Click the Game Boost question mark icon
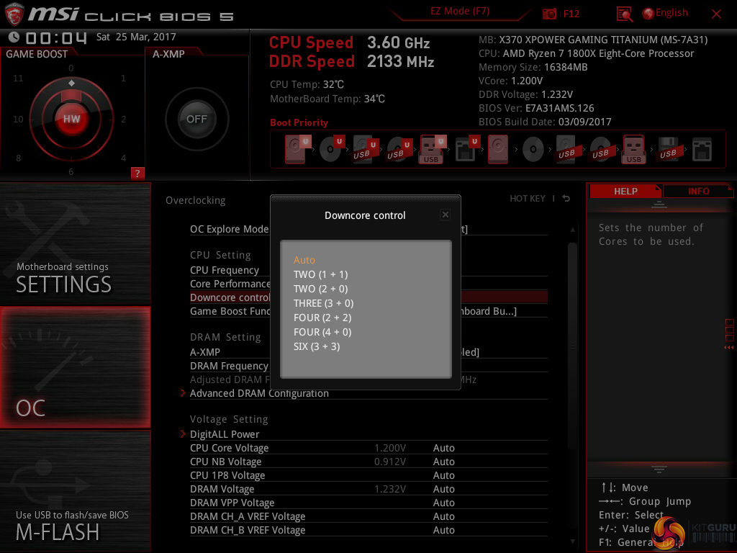Screen dimensions: 737x553 coord(137,173)
